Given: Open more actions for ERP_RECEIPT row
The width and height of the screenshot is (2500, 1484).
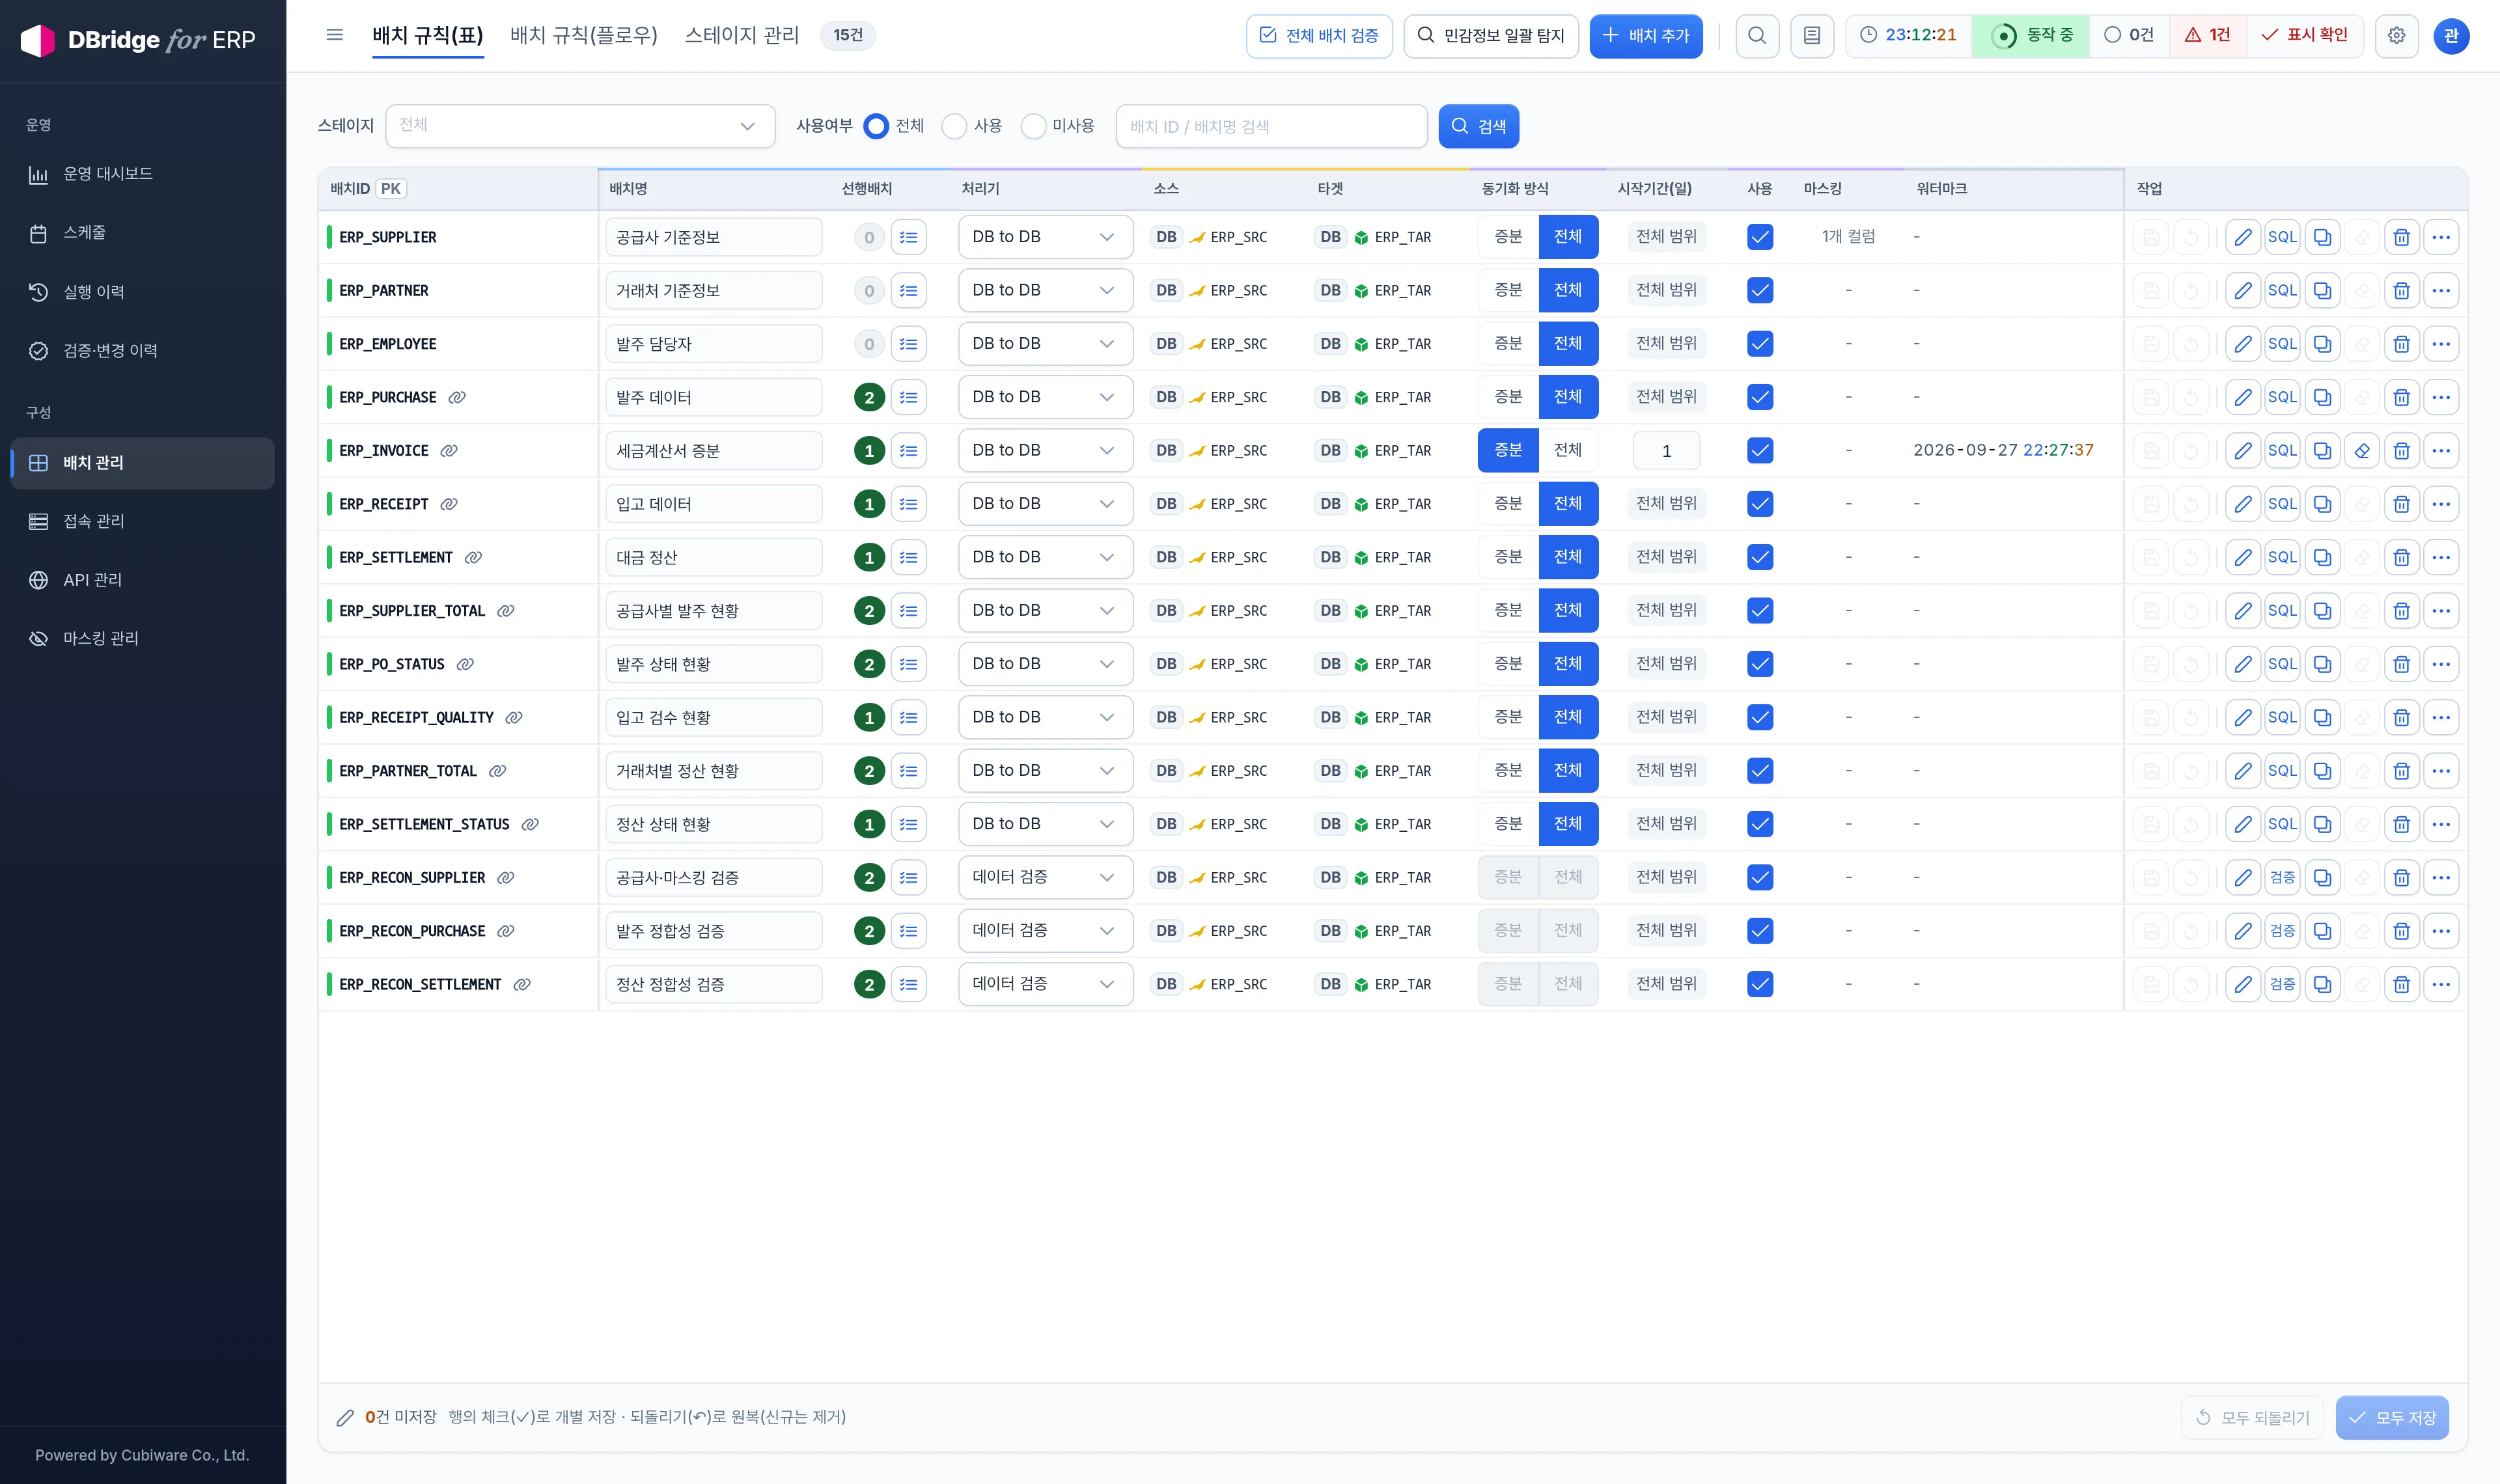Looking at the screenshot, I should pos(2441,504).
